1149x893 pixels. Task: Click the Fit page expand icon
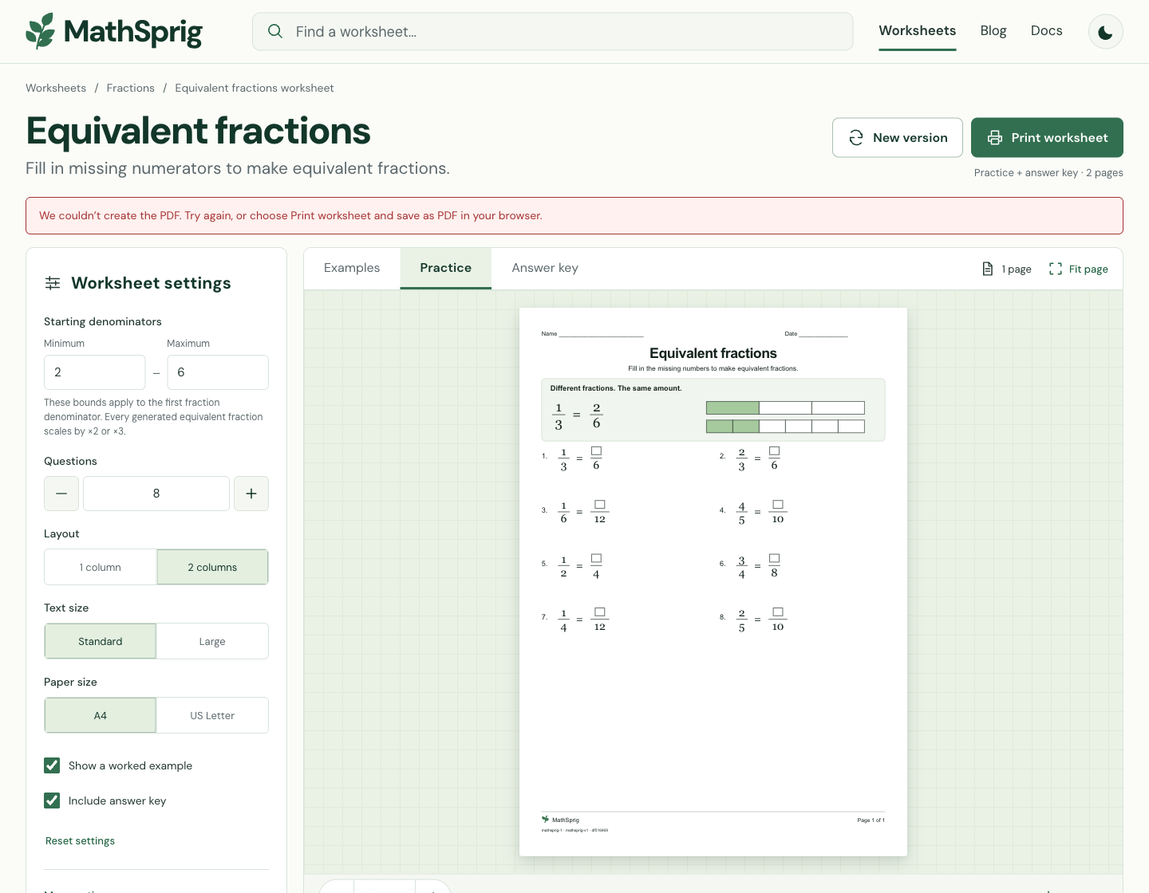[x=1056, y=269]
